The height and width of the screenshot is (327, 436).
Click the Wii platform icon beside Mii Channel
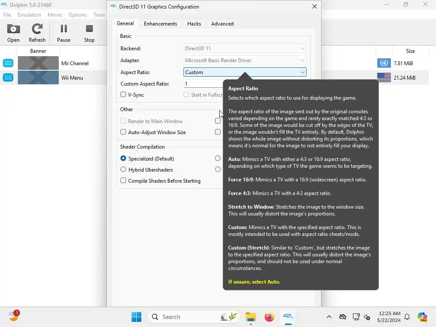click(x=8, y=63)
